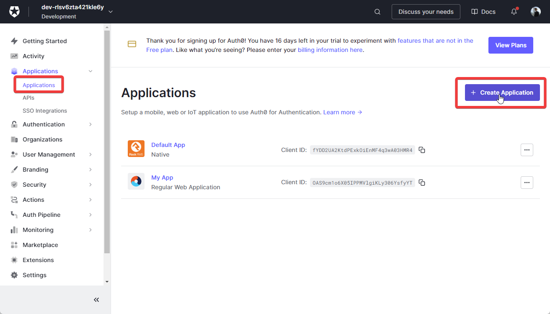Image resolution: width=550 pixels, height=314 pixels.
Task: Open the Default App more options menu
Action: coord(527,150)
